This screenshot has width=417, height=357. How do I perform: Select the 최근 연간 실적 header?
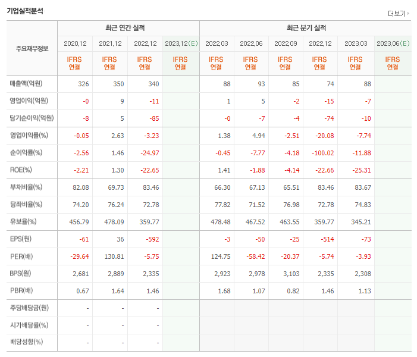coord(125,28)
